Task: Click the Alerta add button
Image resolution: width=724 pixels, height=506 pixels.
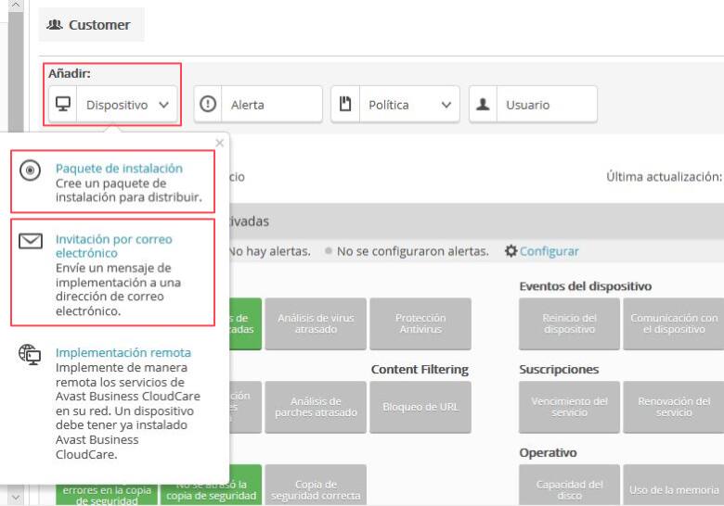Action: coord(258,105)
